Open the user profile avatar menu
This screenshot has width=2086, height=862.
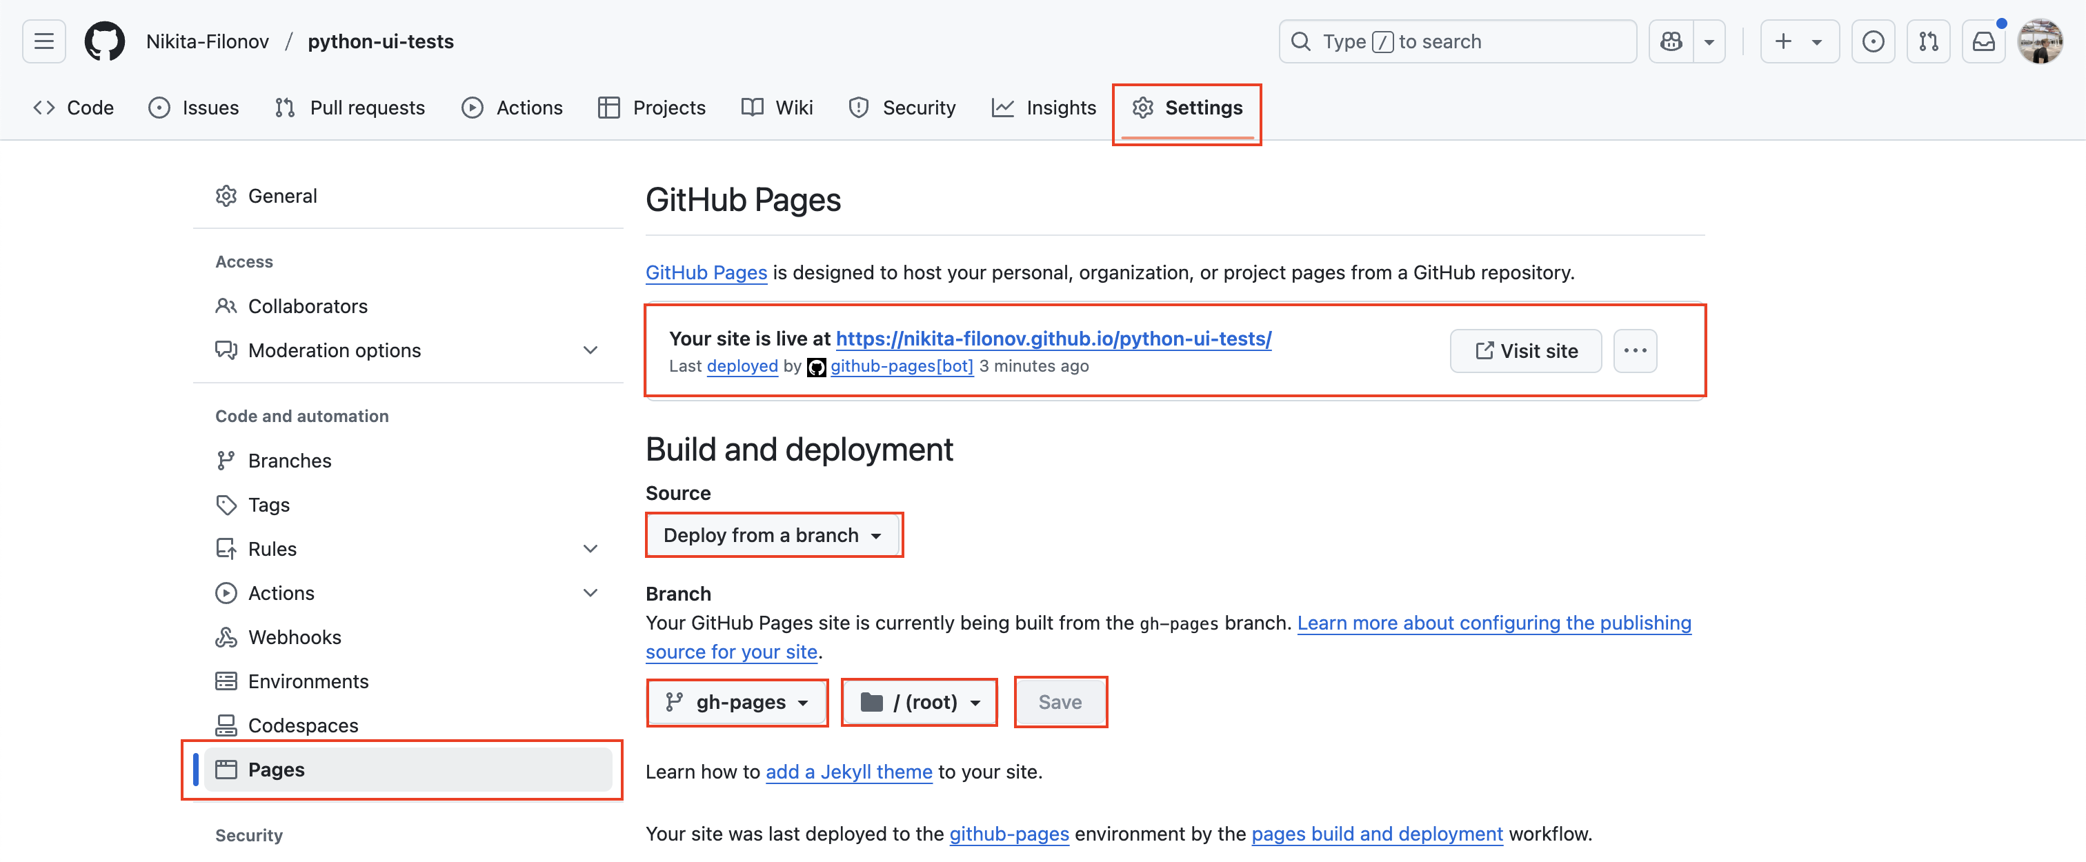coord(2040,41)
